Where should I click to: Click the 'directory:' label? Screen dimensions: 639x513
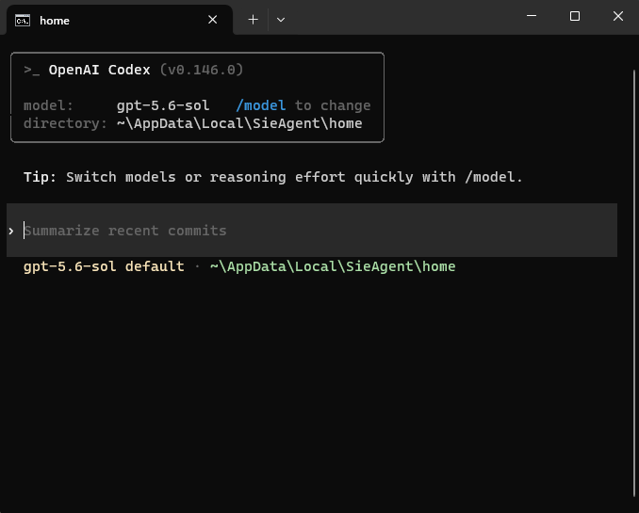coord(65,123)
